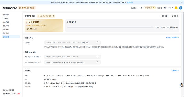Open 控制台 in the top navigation

(x=159, y=8)
